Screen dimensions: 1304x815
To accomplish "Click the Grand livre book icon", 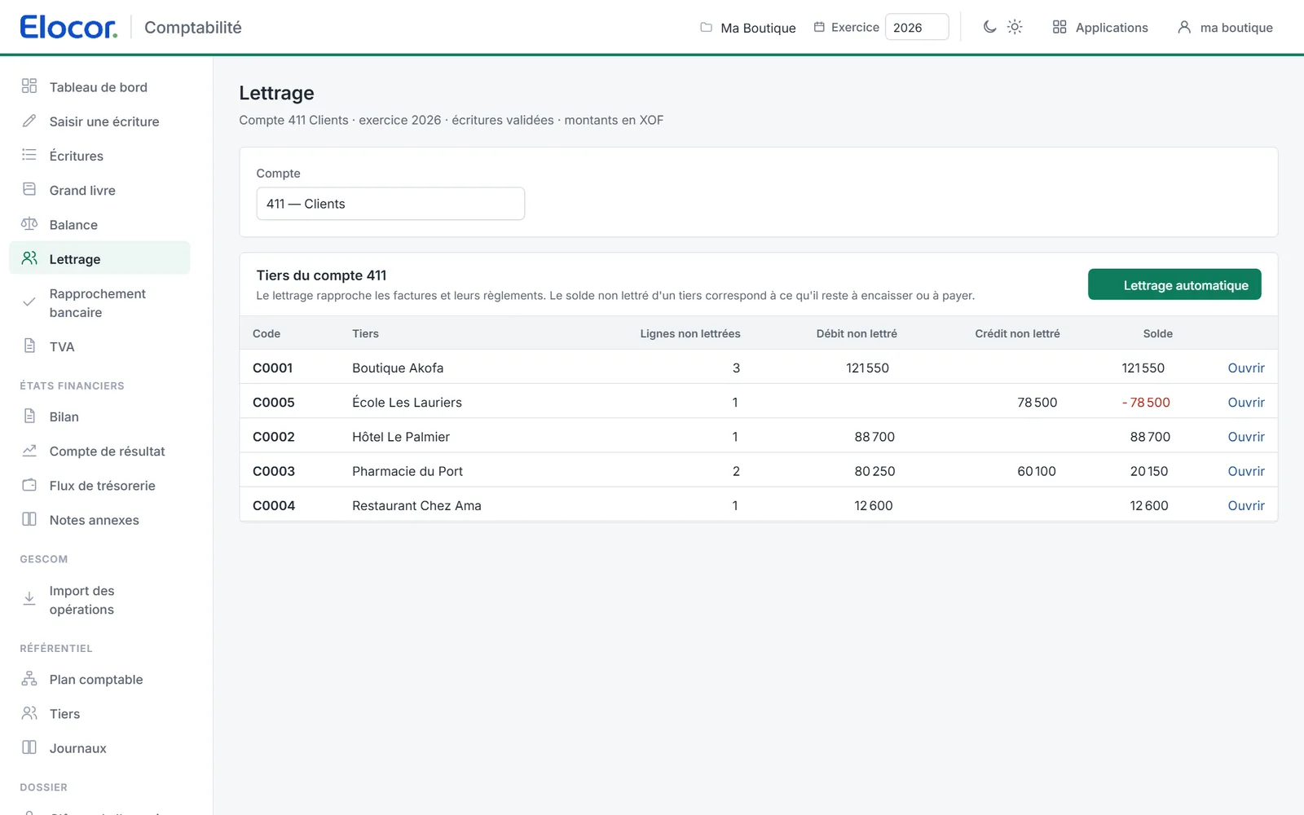I will click(29, 189).
